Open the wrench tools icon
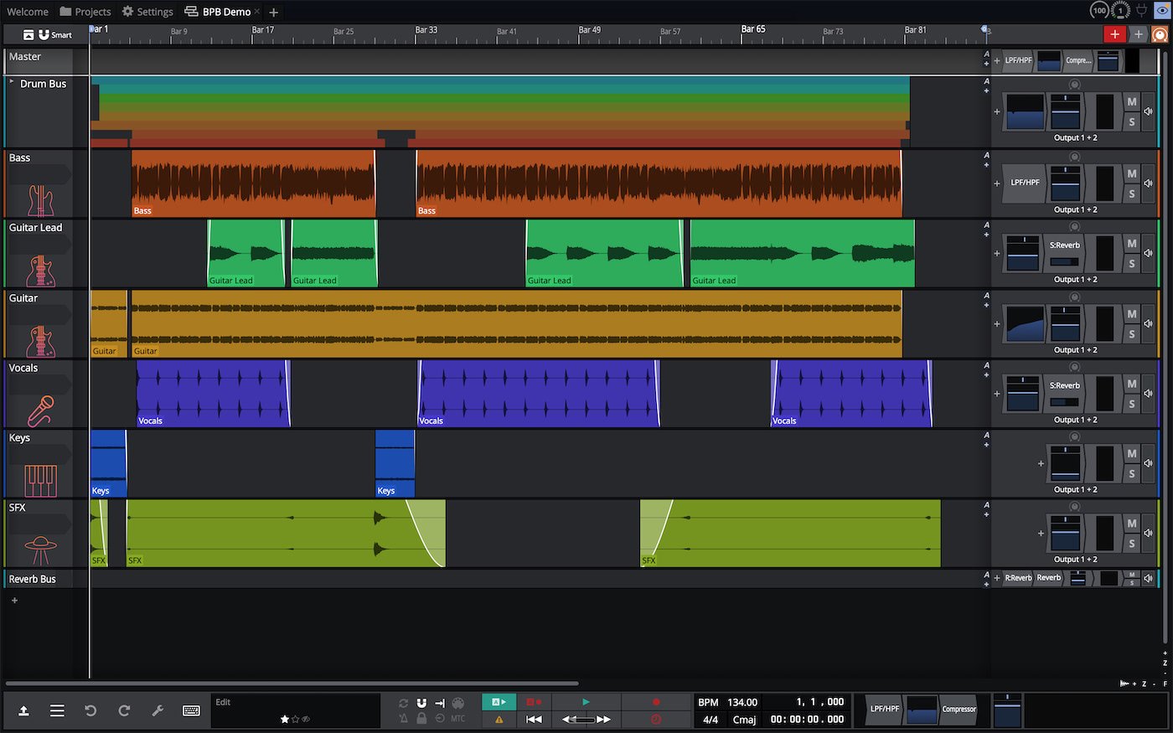1173x733 pixels. 158,710
